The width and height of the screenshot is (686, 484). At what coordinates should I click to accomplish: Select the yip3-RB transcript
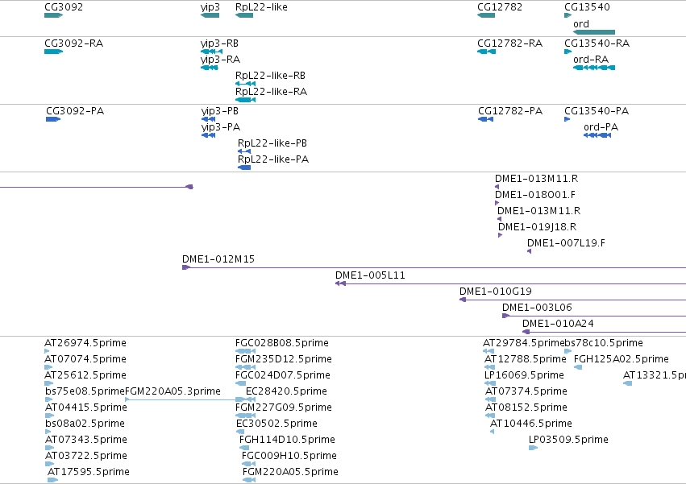click(212, 52)
